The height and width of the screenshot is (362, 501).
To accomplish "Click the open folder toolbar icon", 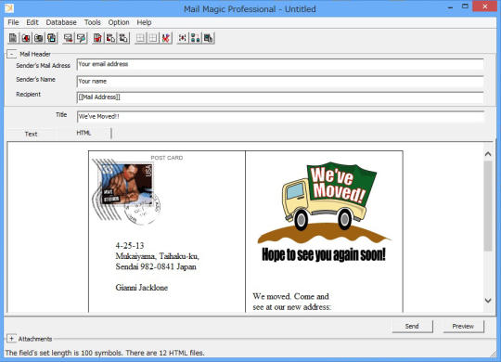I will 39,38.
